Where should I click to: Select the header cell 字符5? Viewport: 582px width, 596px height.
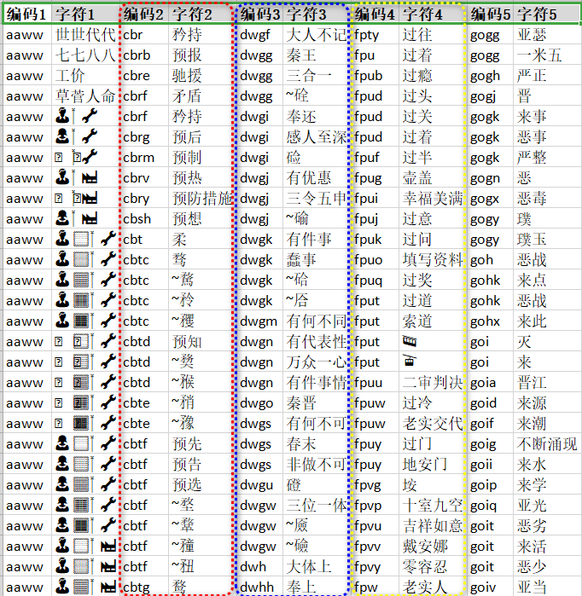point(547,14)
